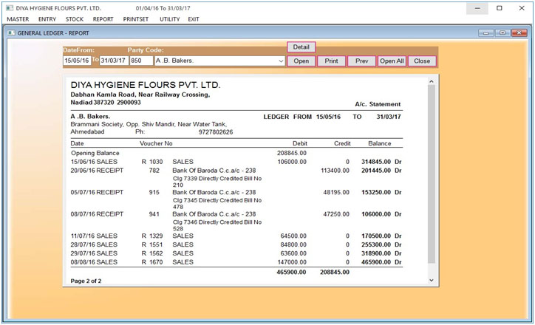The width and height of the screenshot is (535, 325).
Task: Open the UTILITY menu
Action: [169, 18]
